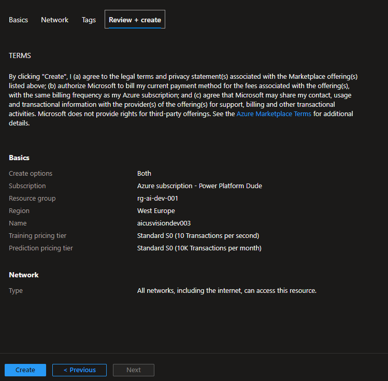
Task: Click the greyed-out Next button
Action: point(134,370)
